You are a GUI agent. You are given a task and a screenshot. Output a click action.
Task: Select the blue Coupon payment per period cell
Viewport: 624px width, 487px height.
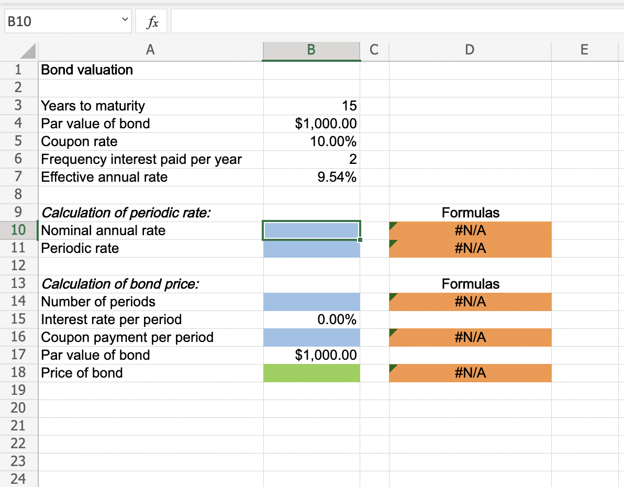(311, 337)
